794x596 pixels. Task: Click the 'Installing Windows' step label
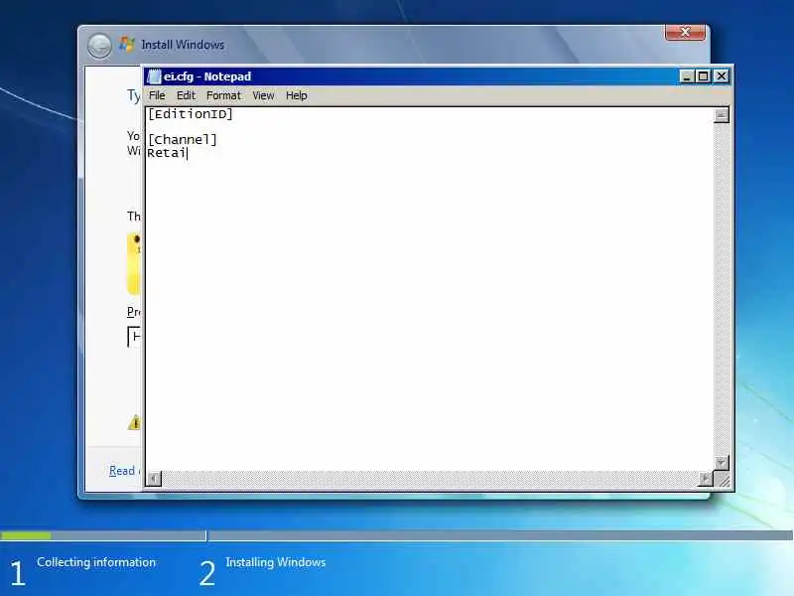pos(276,562)
